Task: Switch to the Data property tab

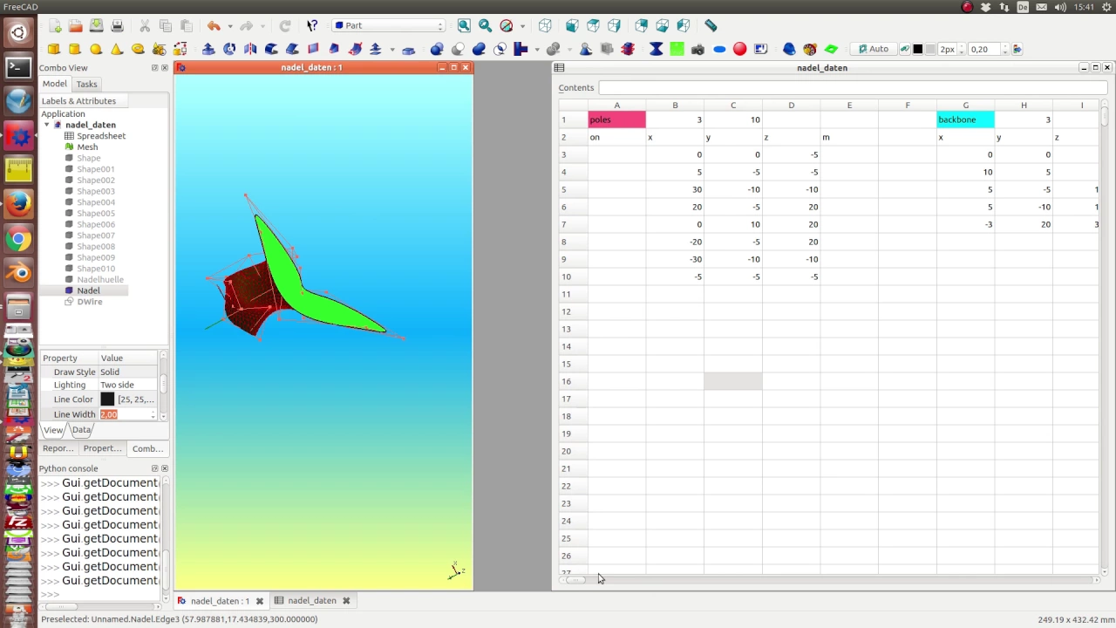Action: (81, 430)
